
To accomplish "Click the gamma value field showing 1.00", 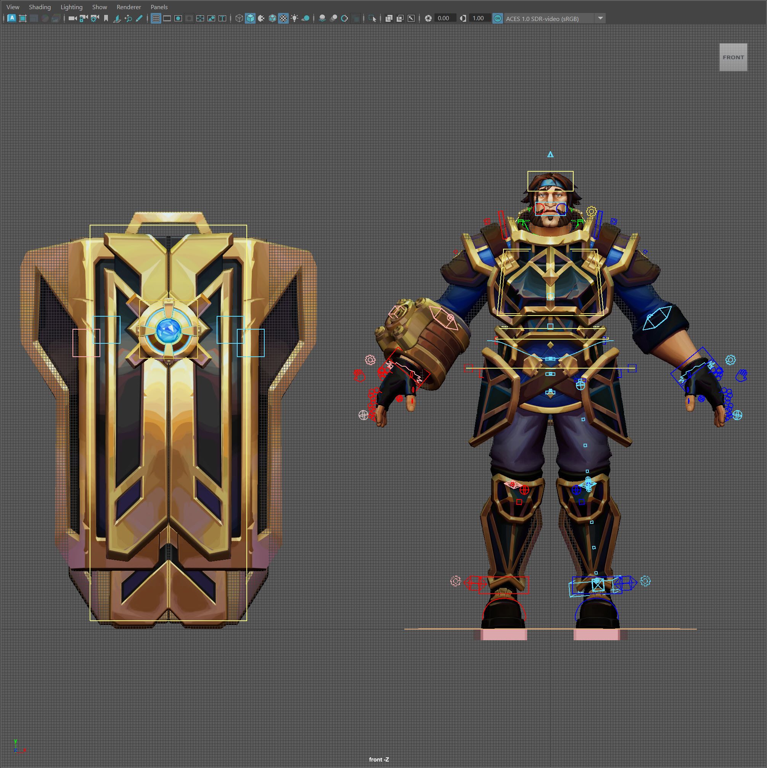I will tap(480, 18).
